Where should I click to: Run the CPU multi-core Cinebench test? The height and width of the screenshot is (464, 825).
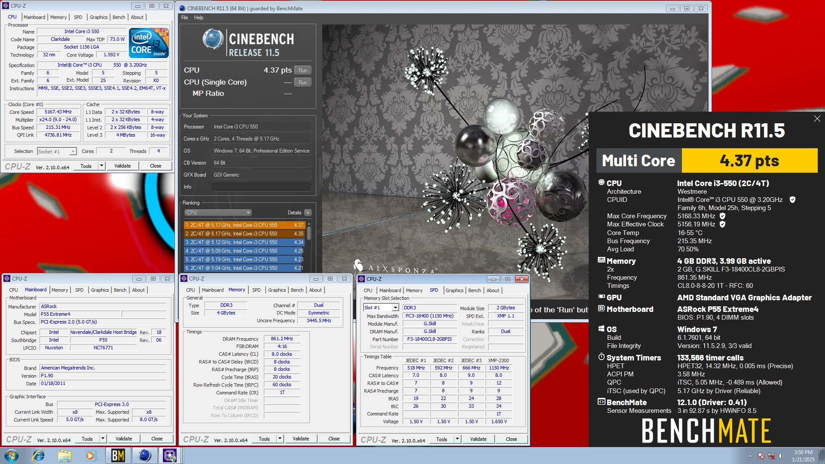tap(303, 70)
